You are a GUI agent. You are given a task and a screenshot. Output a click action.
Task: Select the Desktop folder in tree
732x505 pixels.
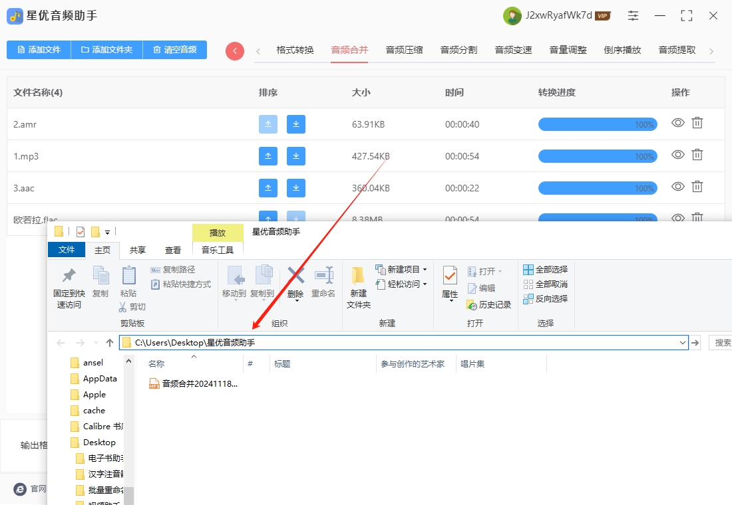coord(93,442)
